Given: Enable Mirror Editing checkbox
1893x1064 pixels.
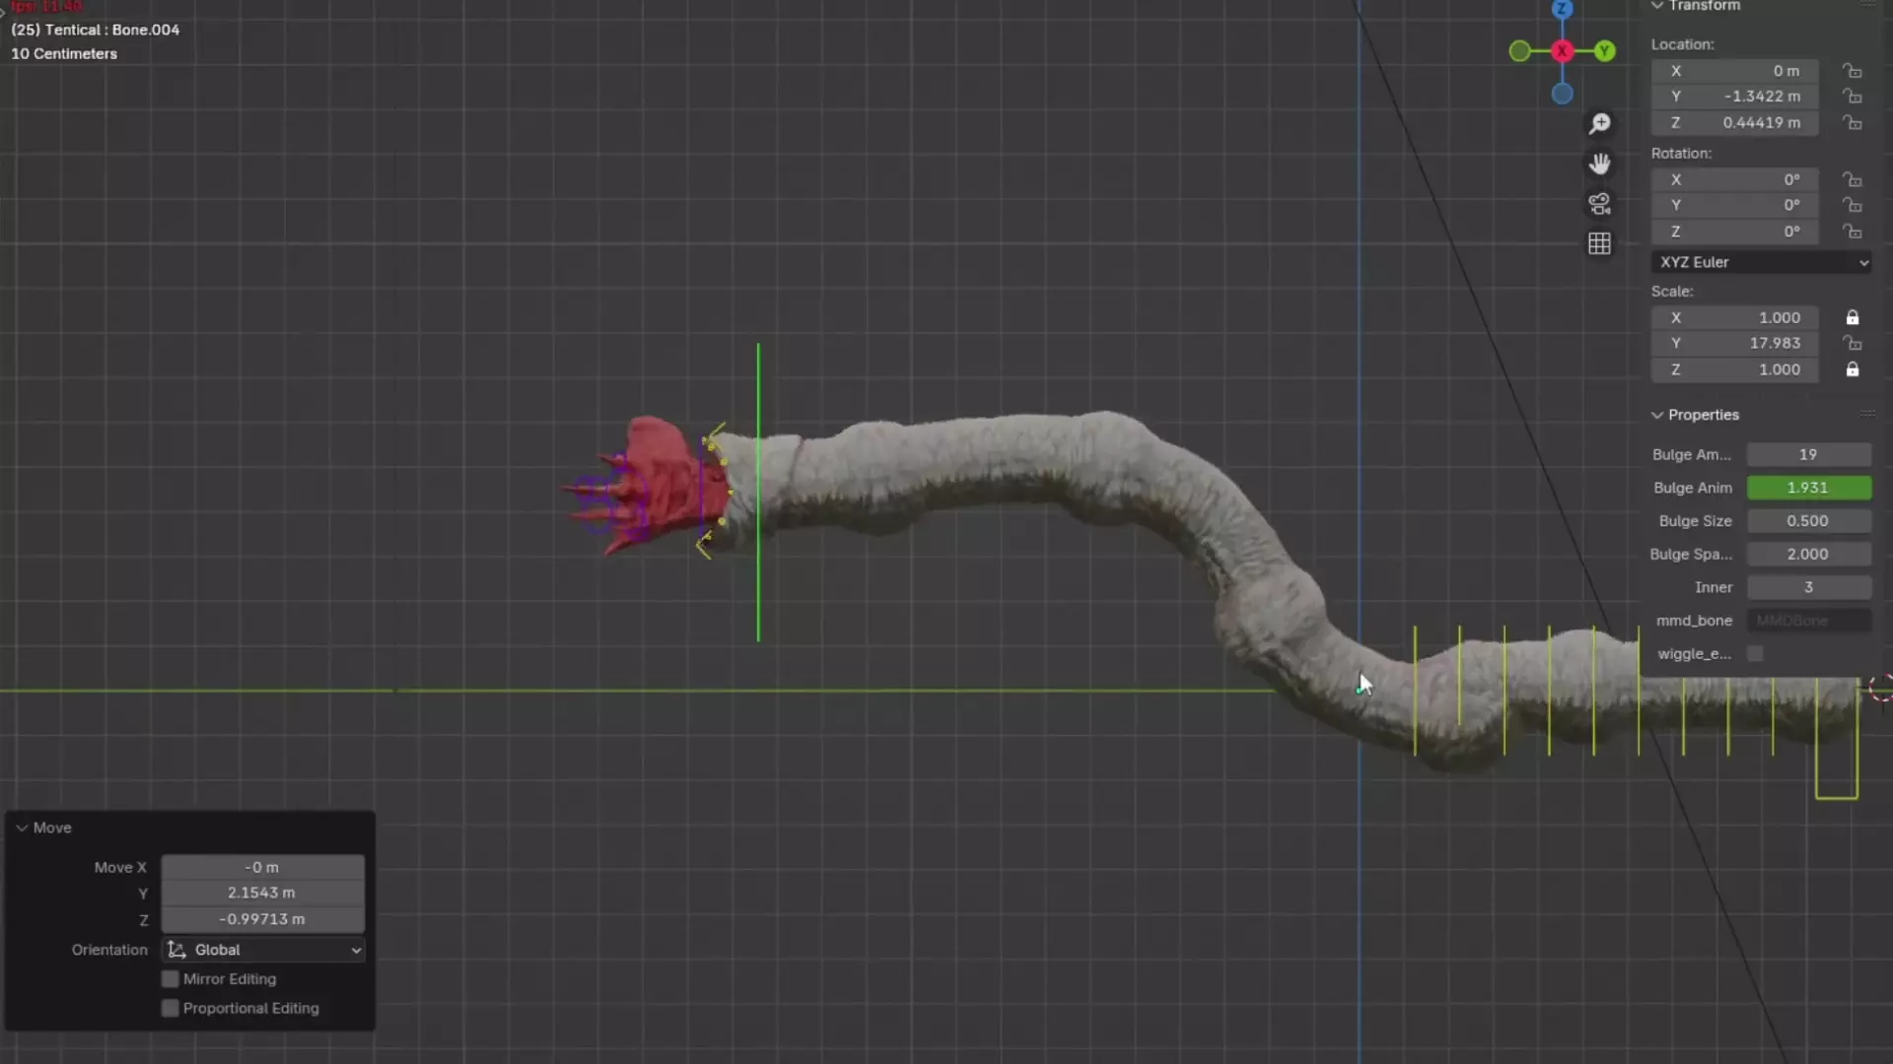Looking at the screenshot, I should tap(171, 979).
